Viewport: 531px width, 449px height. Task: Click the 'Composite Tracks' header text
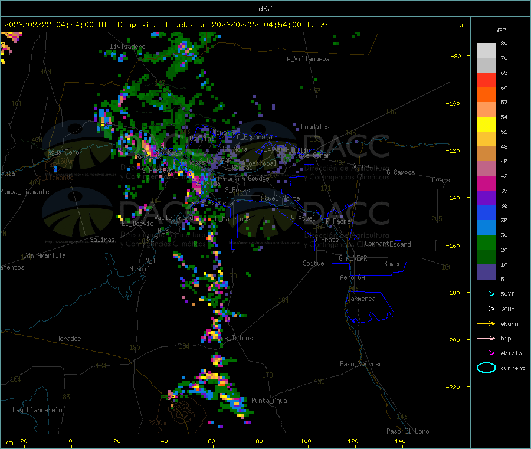(x=155, y=25)
